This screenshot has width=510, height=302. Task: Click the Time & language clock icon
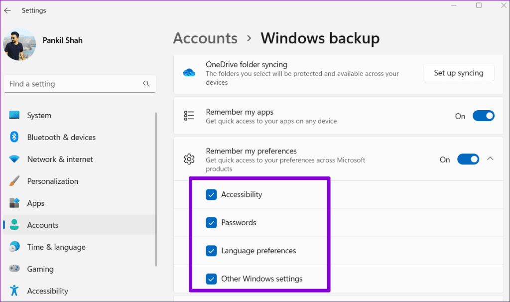(14, 247)
